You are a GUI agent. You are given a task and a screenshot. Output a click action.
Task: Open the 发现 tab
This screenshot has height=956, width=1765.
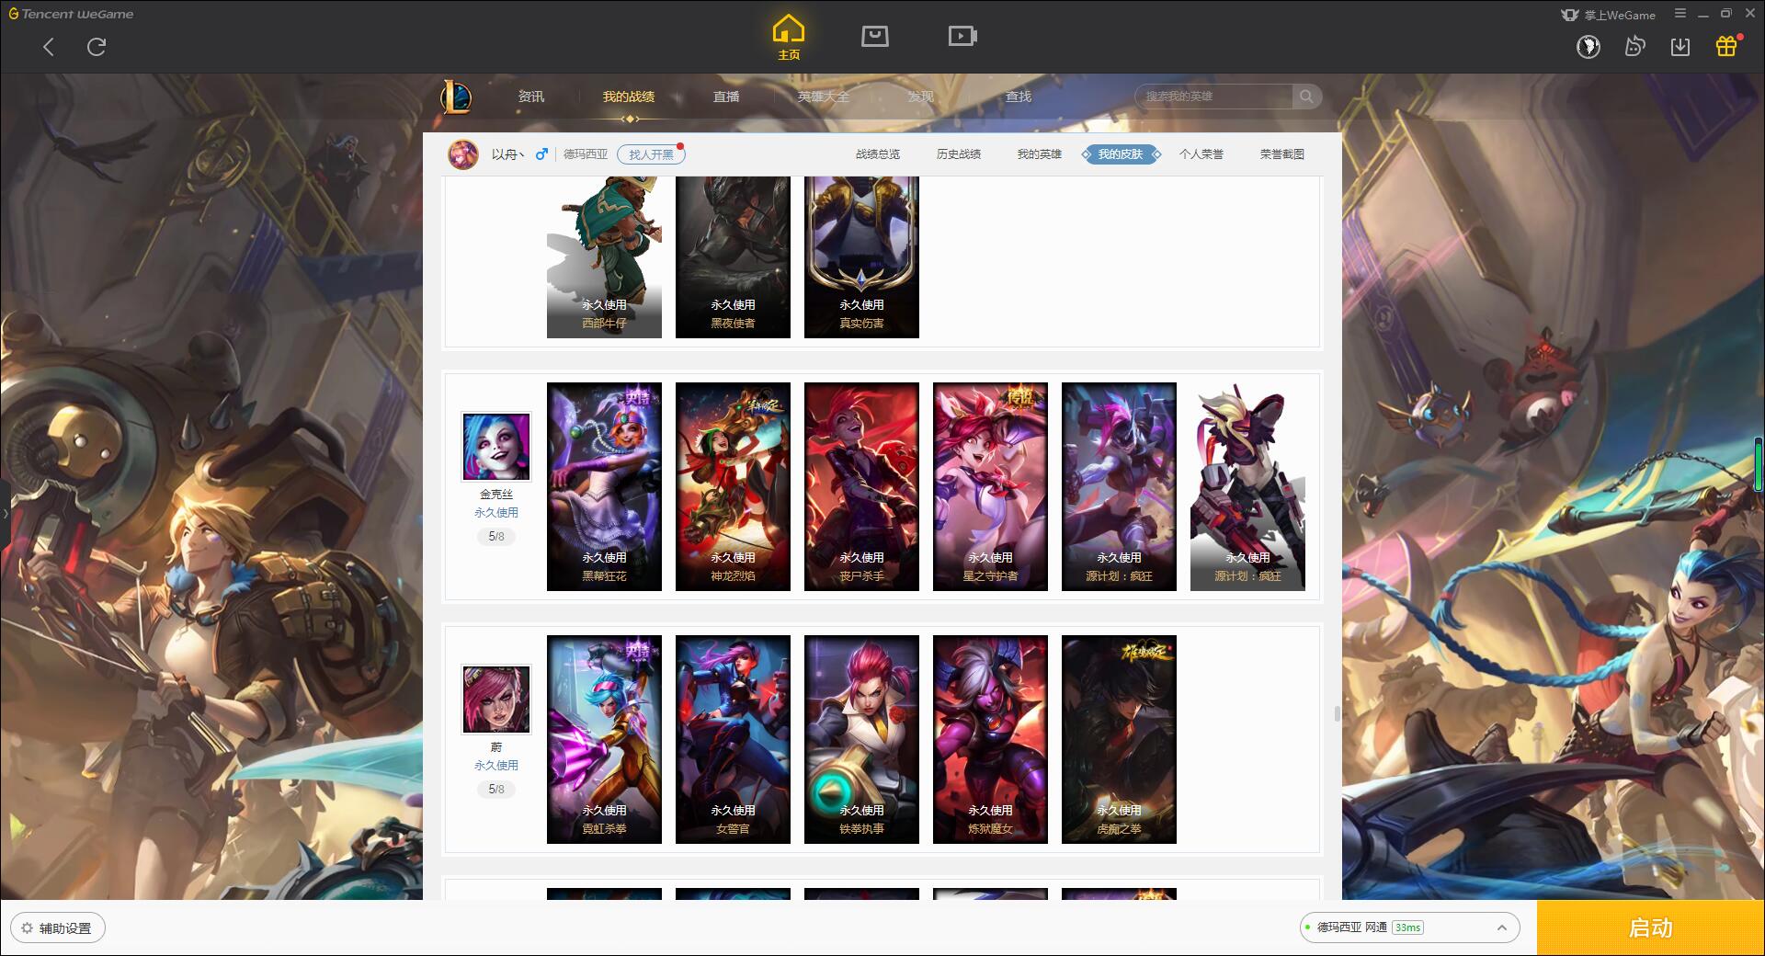tap(920, 97)
